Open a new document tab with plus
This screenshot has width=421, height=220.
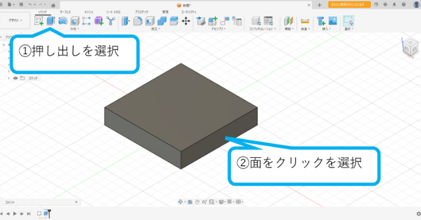[319, 5]
